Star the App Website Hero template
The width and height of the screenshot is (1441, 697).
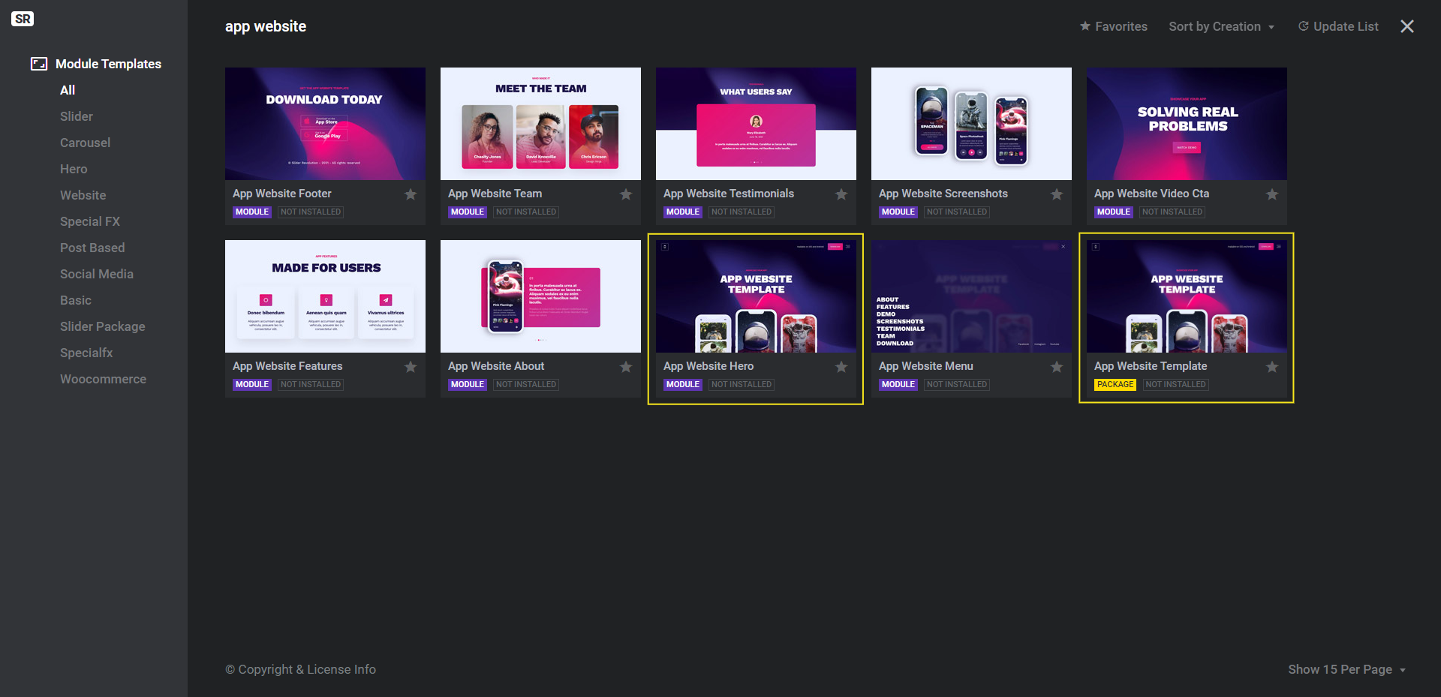(x=841, y=367)
